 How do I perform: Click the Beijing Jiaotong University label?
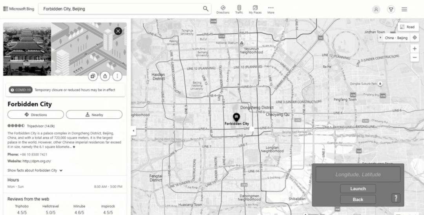click(x=197, y=85)
